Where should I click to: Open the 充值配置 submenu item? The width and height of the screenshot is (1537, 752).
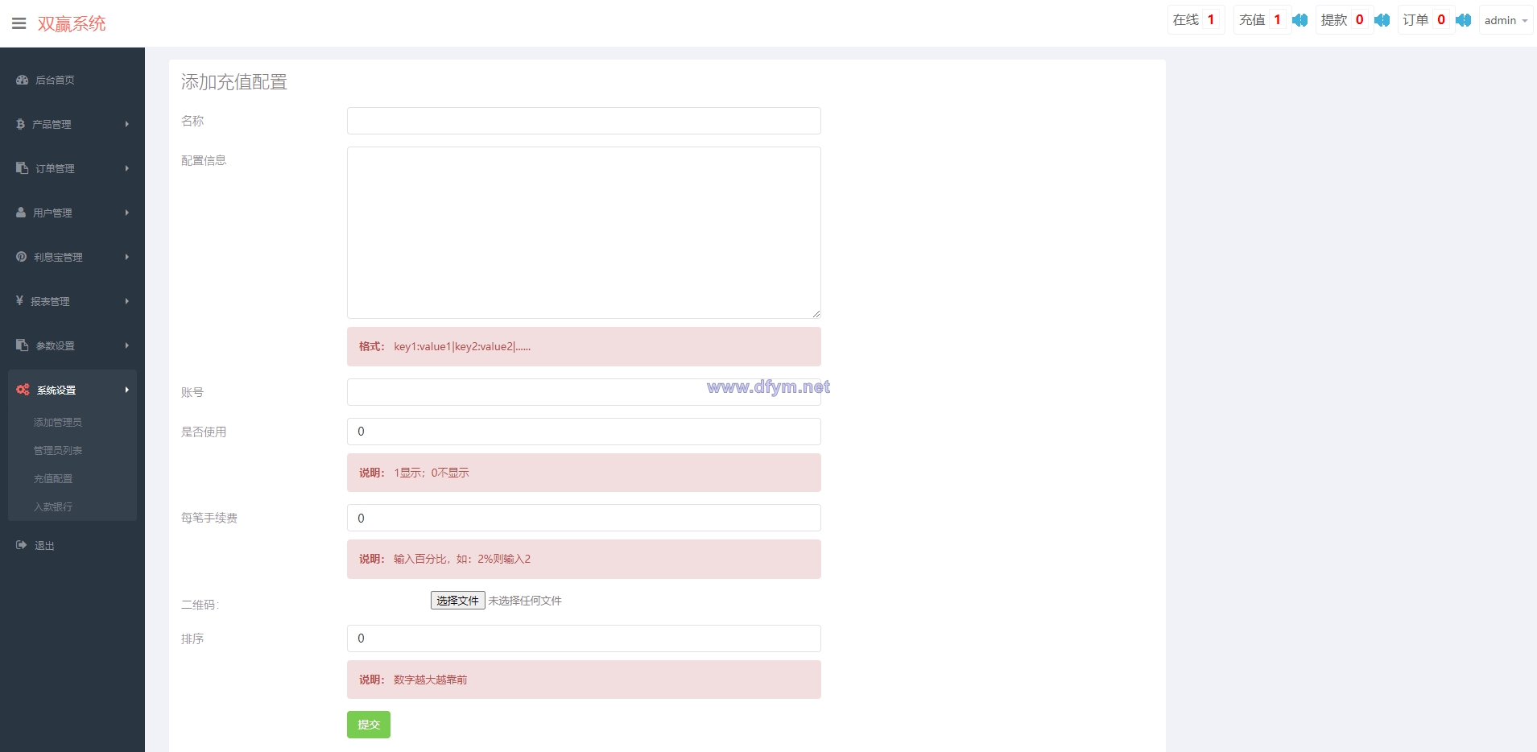tap(53, 478)
